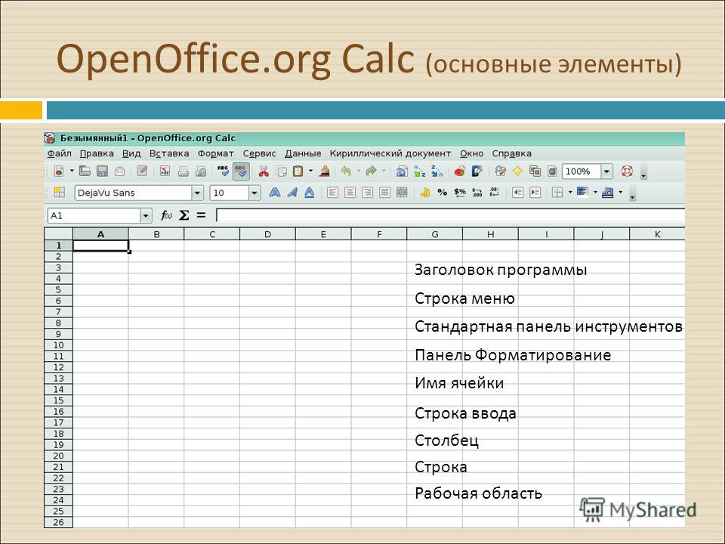This screenshot has height=544, width=725.
Task: Add a decimal place icon
Action: coord(477,193)
